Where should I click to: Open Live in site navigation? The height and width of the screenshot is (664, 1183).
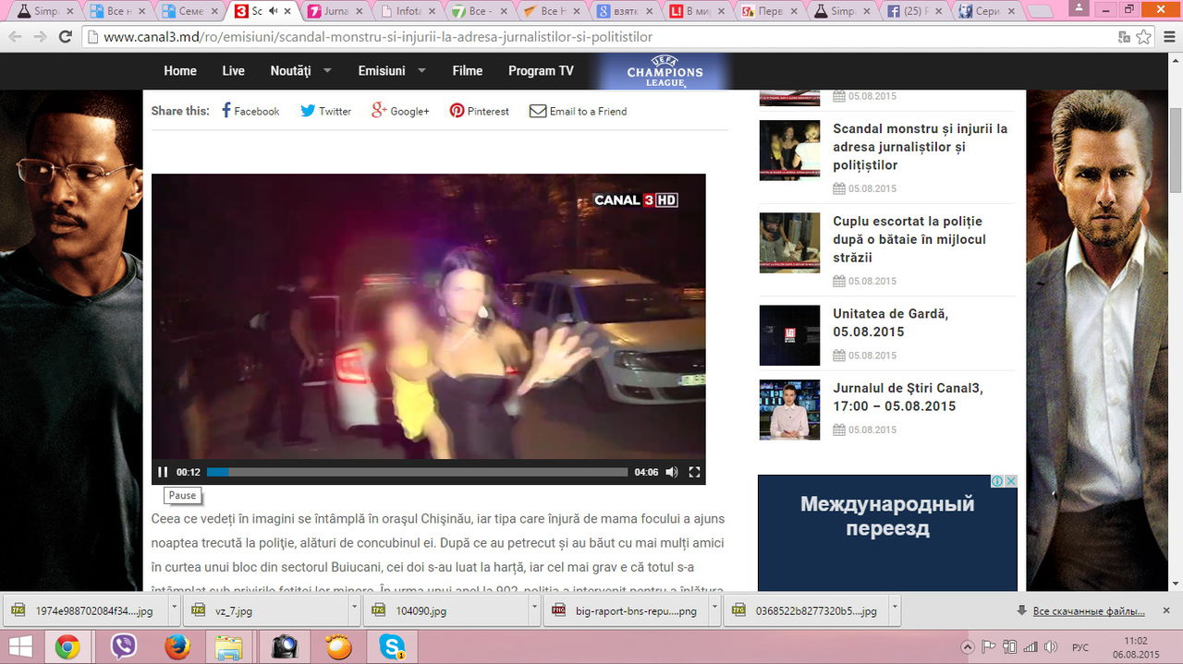click(x=234, y=71)
